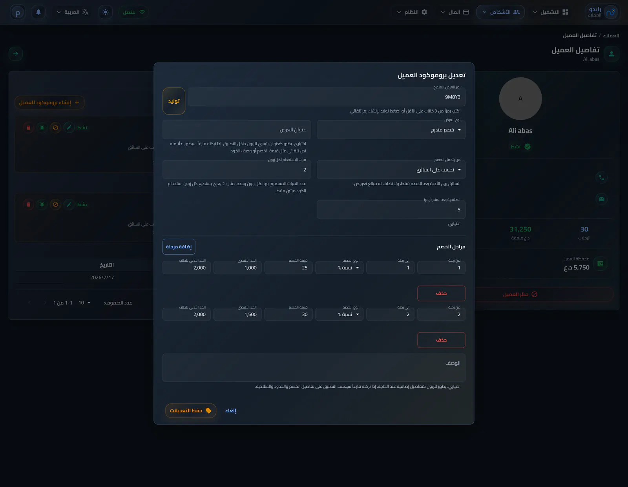Click the التاريخ column header

(x=107, y=265)
